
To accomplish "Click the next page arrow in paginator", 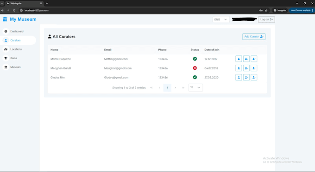I will (x=175, y=87).
